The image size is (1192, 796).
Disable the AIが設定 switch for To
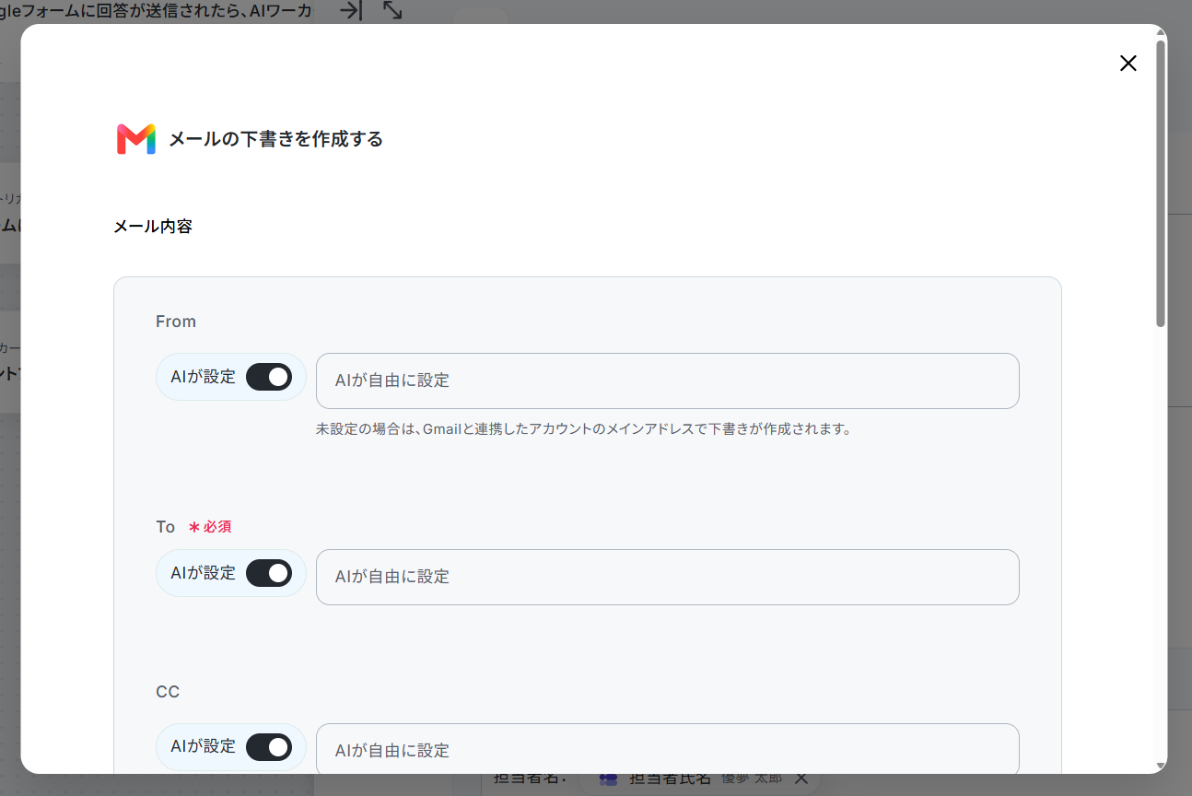click(x=269, y=573)
